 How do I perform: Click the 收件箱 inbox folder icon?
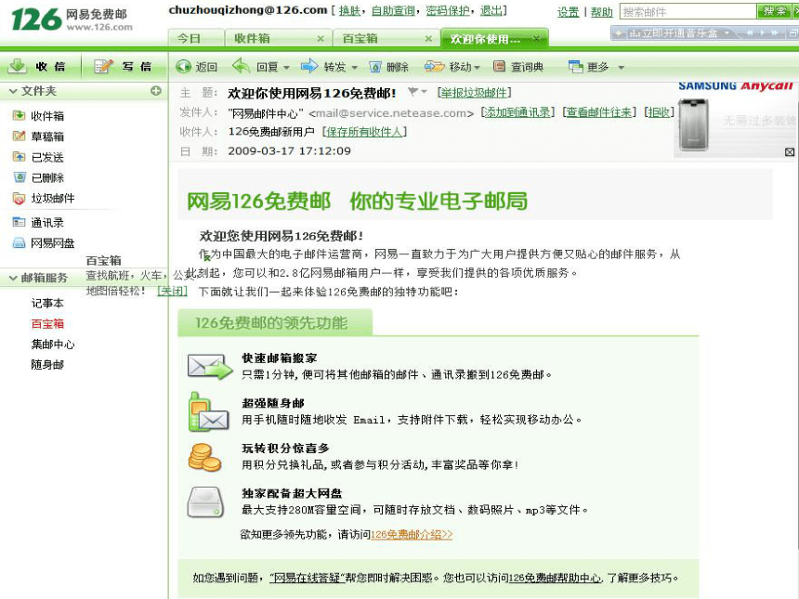coord(19,116)
